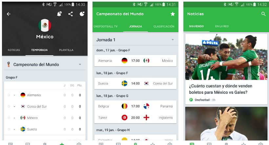This screenshot has width=269, height=145.
Task: Open the ONEFOOTBALL TV tab
Action: point(106,26)
